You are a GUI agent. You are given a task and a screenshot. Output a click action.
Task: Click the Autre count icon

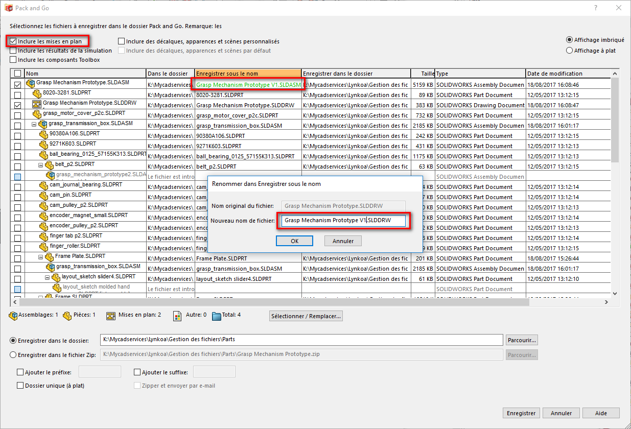(x=178, y=316)
